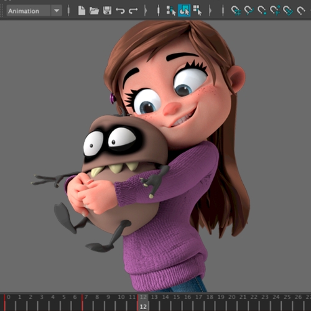The height and width of the screenshot is (311, 311).
Task: Toggle snap to points magnet
Action: [x=262, y=11]
